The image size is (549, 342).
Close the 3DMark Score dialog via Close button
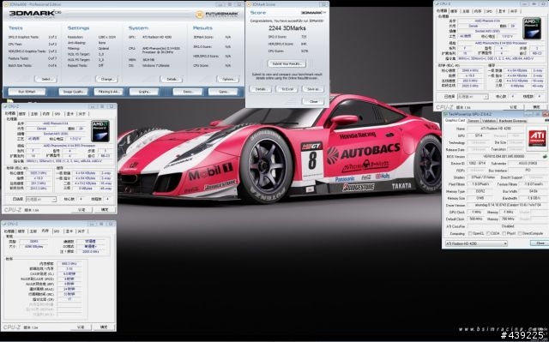[x=313, y=101]
